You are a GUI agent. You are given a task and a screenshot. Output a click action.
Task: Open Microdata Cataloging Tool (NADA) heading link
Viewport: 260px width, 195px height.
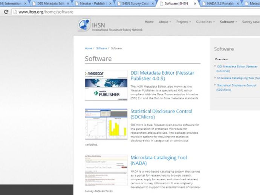(x=159, y=160)
